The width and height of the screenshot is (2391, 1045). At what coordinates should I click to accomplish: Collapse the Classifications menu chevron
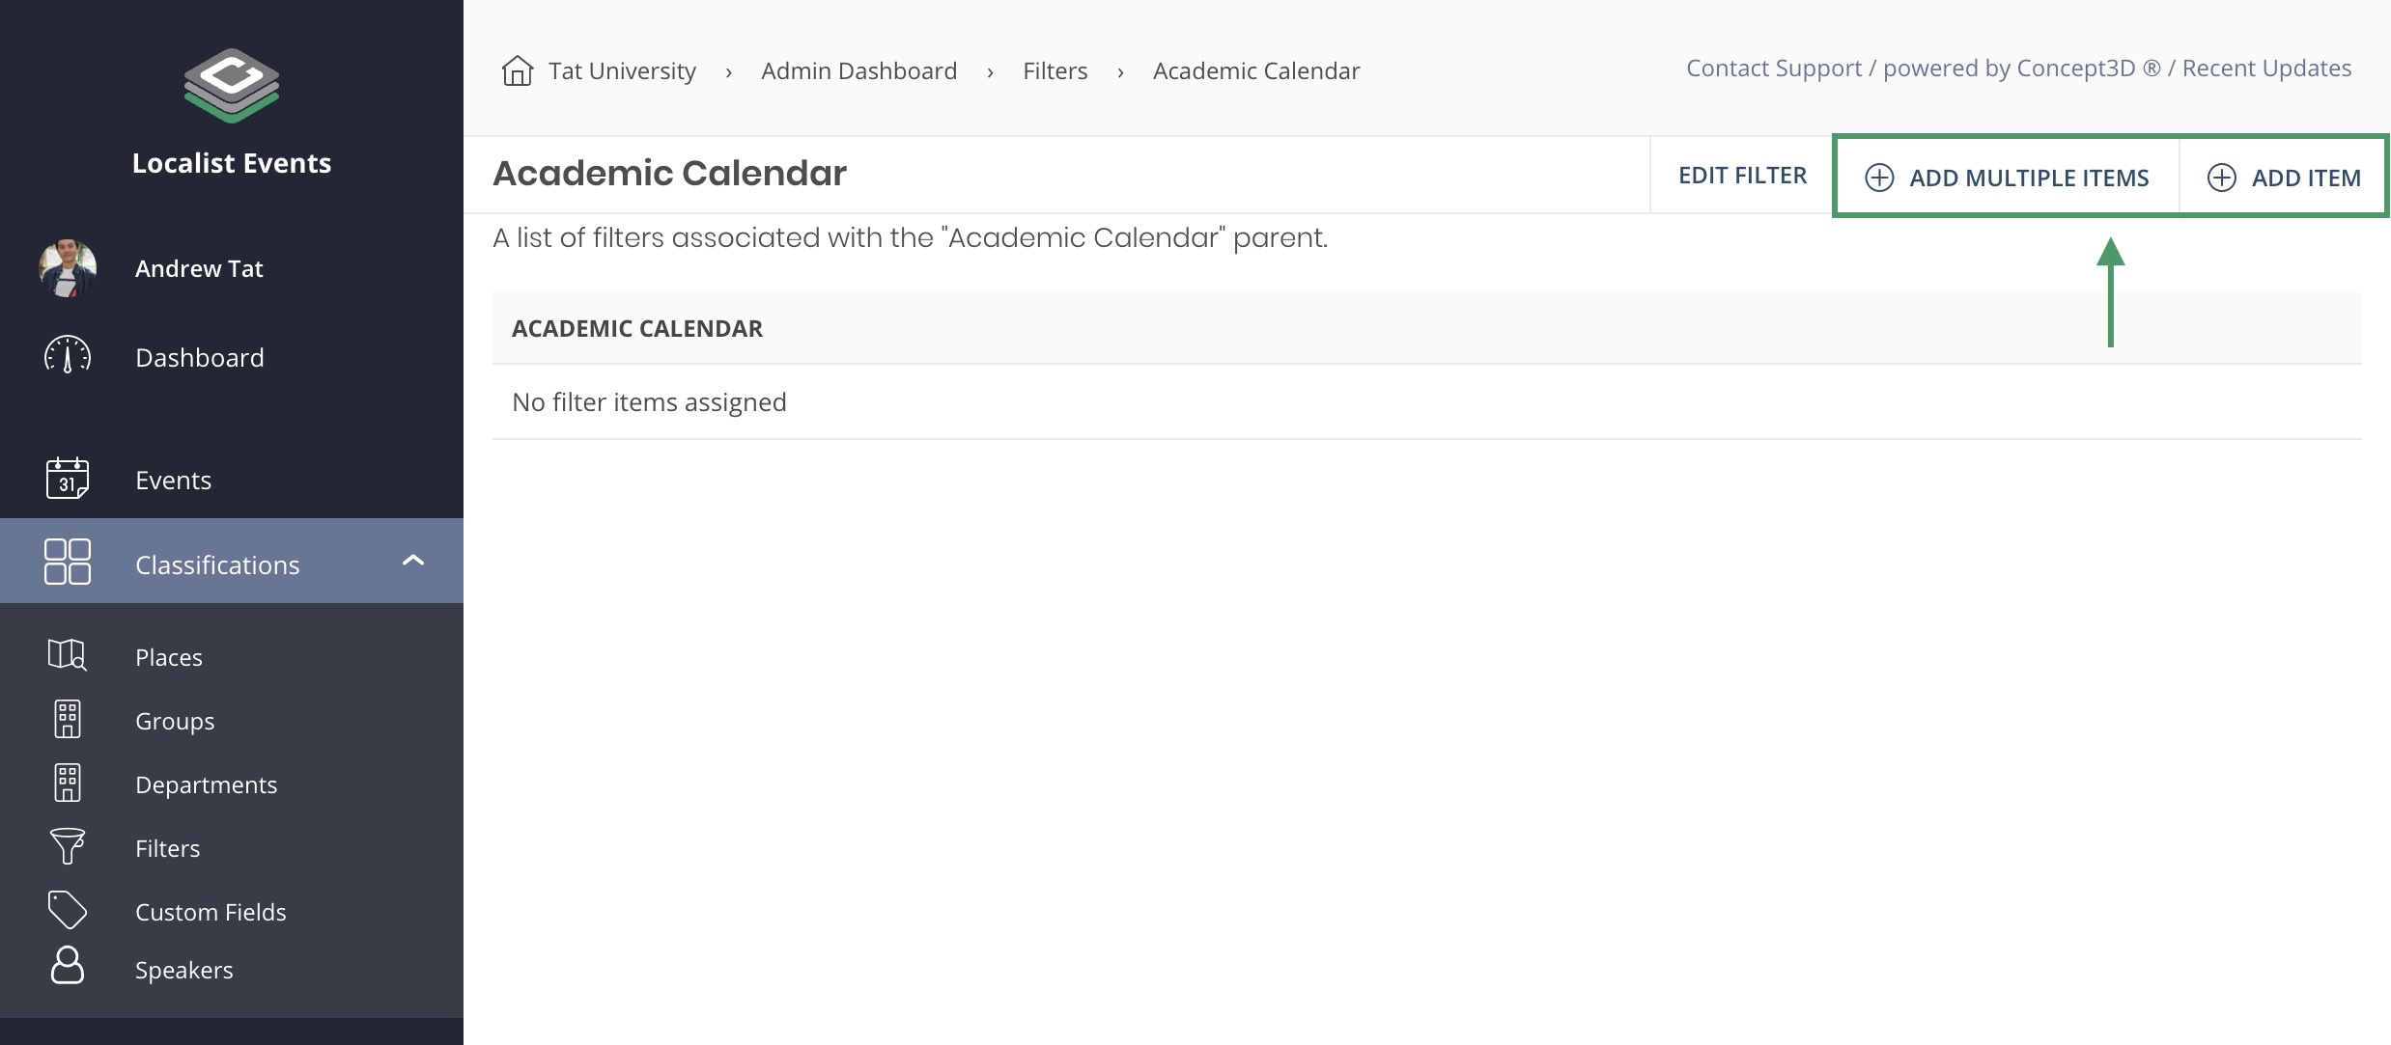click(413, 561)
